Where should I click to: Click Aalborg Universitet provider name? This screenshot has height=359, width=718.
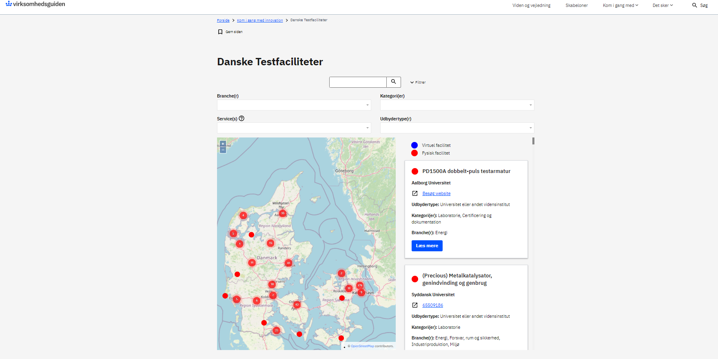(431, 183)
